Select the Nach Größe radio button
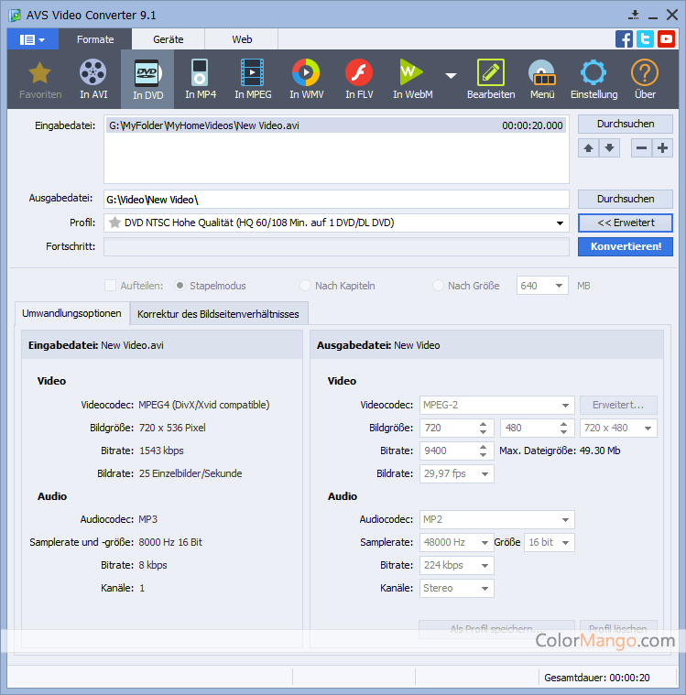This screenshot has width=686, height=695. pyautogui.click(x=438, y=286)
